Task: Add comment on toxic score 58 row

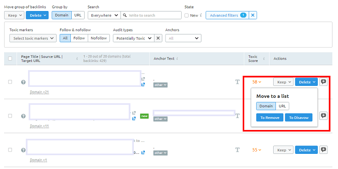Action: click(323, 82)
